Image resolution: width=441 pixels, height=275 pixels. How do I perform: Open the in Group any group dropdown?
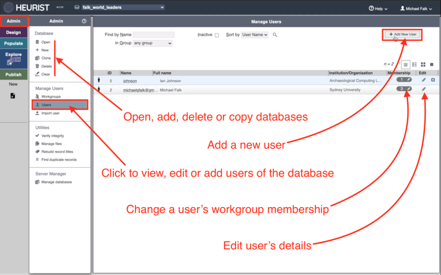pos(153,43)
